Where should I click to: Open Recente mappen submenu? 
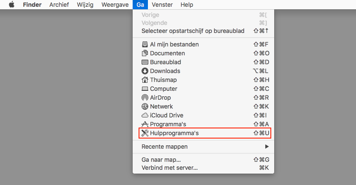coord(203,147)
